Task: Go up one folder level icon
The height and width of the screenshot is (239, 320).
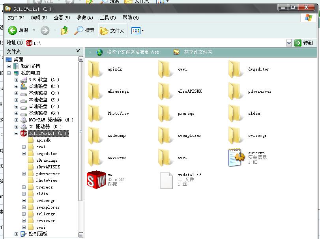Action: 65,31
